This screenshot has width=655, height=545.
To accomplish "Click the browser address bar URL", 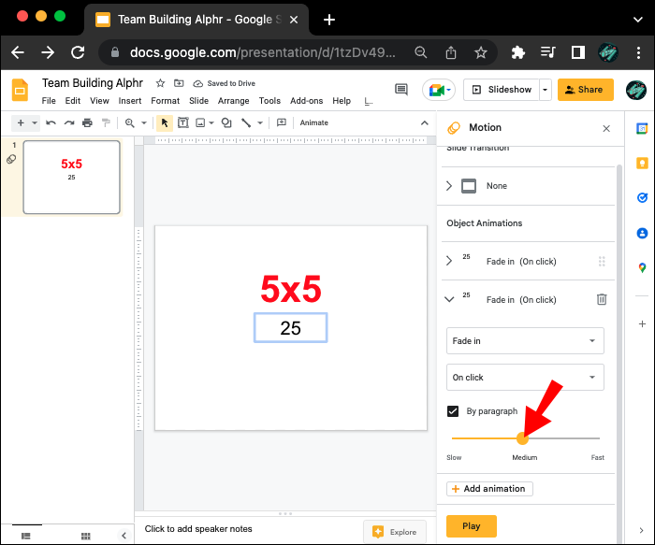I will (262, 52).
